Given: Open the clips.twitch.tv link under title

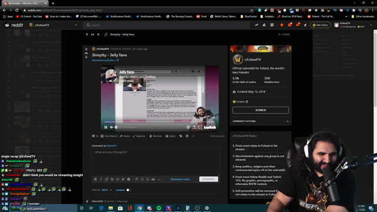Looking at the screenshot, I should coord(105,60).
